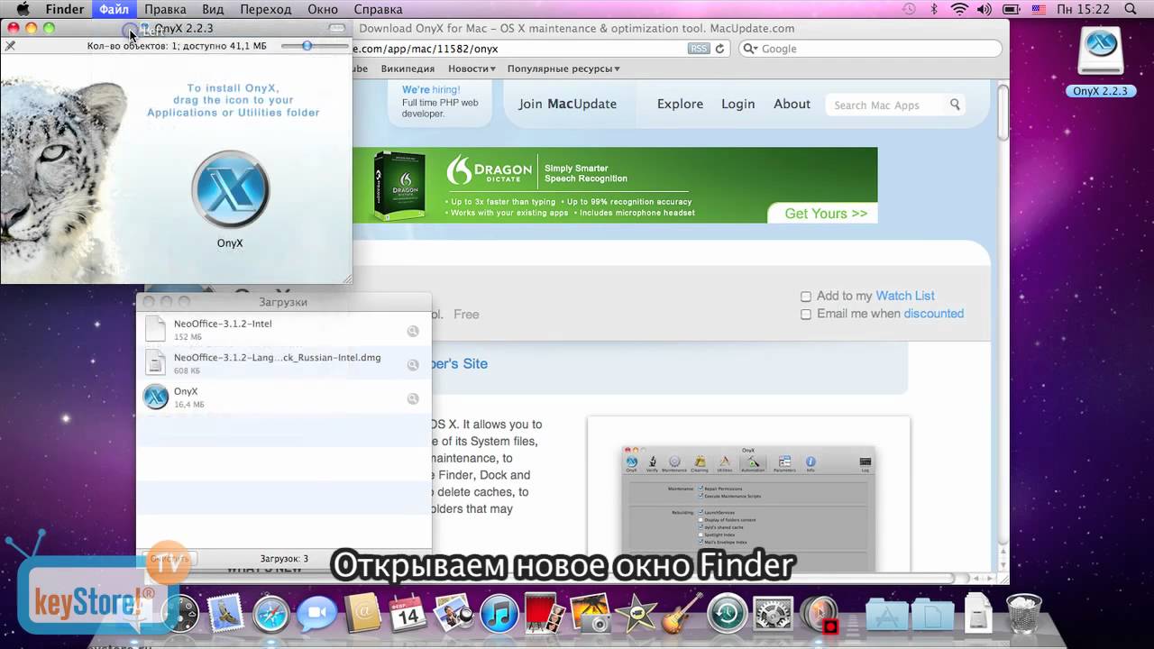1154x649 pixels.
Task: Check the Email me when discounted box
Action: [x=806, y=315]
